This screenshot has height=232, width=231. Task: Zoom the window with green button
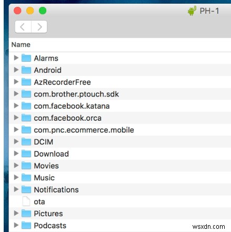tap(43, 11)
